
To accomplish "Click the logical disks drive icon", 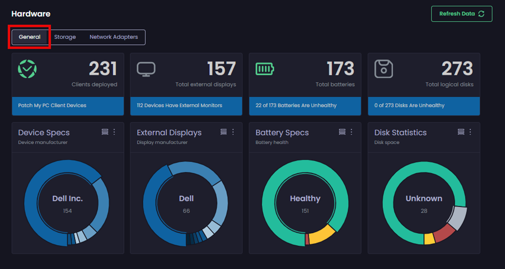I will [x=383, y=69].
